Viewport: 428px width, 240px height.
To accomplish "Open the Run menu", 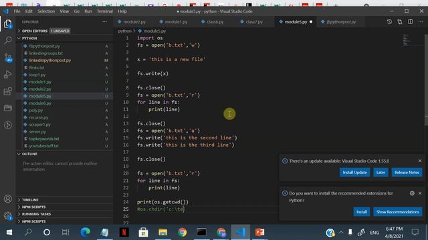I will point(88,11).
